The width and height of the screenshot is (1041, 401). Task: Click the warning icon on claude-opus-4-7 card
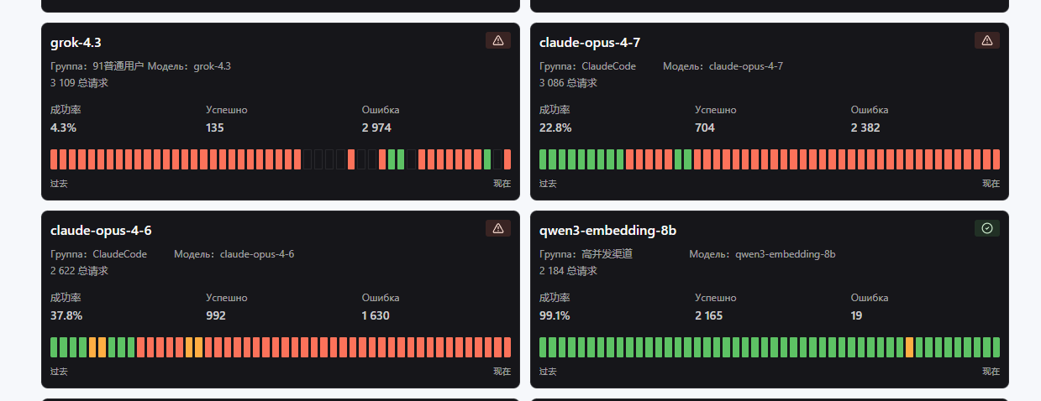tap(987, 40)
